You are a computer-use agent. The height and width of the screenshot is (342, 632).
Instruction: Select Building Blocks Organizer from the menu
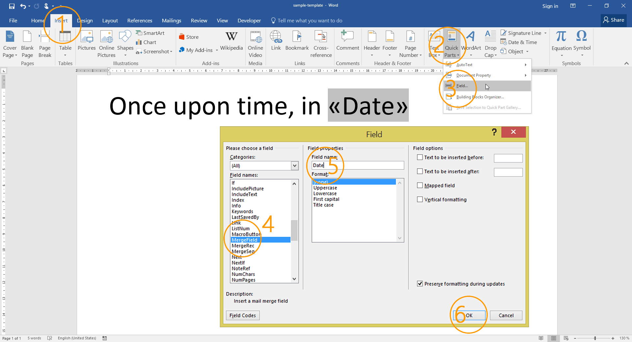(x=480, y=97)
